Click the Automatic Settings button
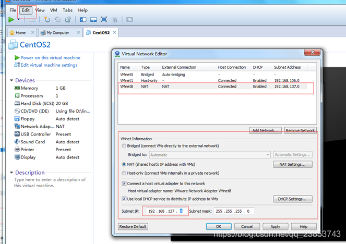The height and width of the screenshot is (244, 346). pyautogui.click(x=293, y=155)
